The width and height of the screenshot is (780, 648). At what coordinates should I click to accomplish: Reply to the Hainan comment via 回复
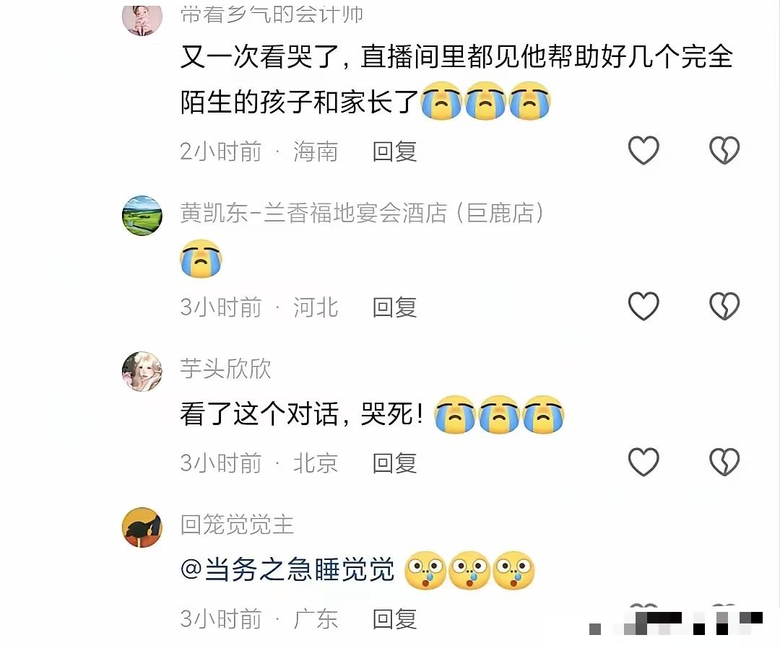(x=394, y=152)
